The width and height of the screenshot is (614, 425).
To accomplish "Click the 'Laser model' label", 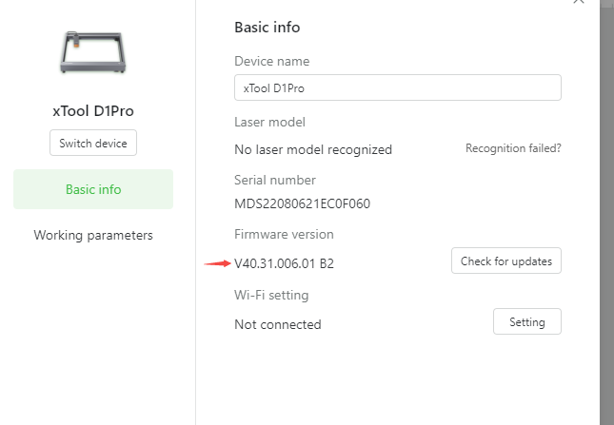I will click(x=269, y=123).
